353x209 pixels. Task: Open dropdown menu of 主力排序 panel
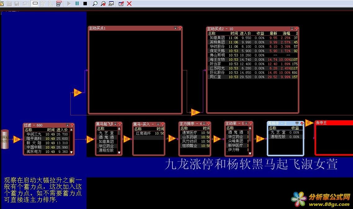tap(204, 123)
